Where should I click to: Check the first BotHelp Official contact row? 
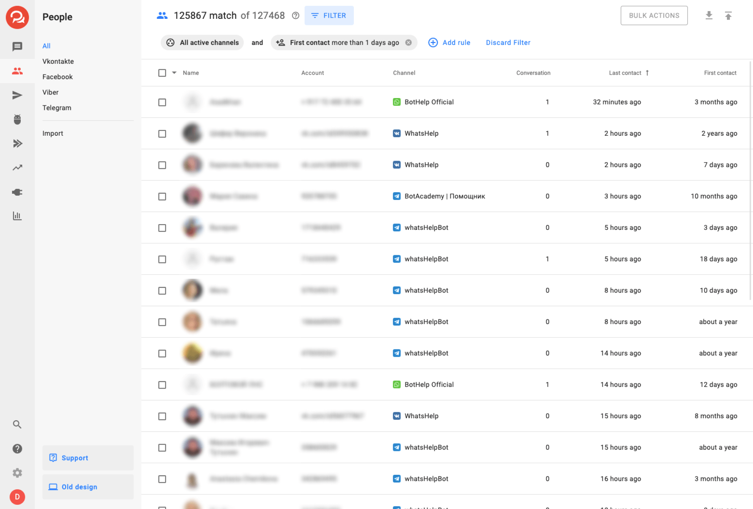tap(162, 102)
